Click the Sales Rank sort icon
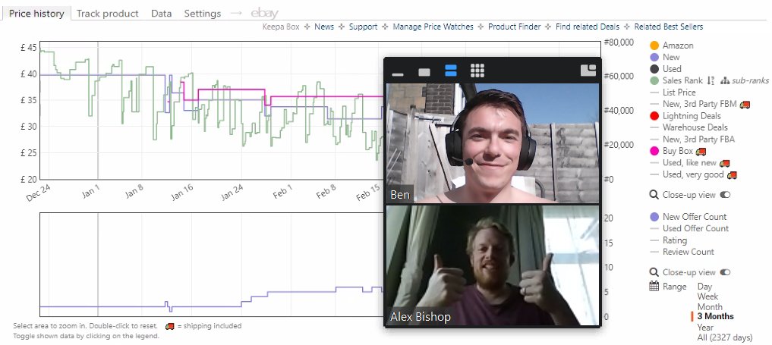The height and width of the screenshot is (345, 772). click(x=711, y=80)
